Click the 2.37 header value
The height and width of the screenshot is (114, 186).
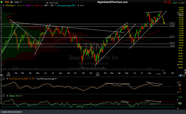(182, 3)
